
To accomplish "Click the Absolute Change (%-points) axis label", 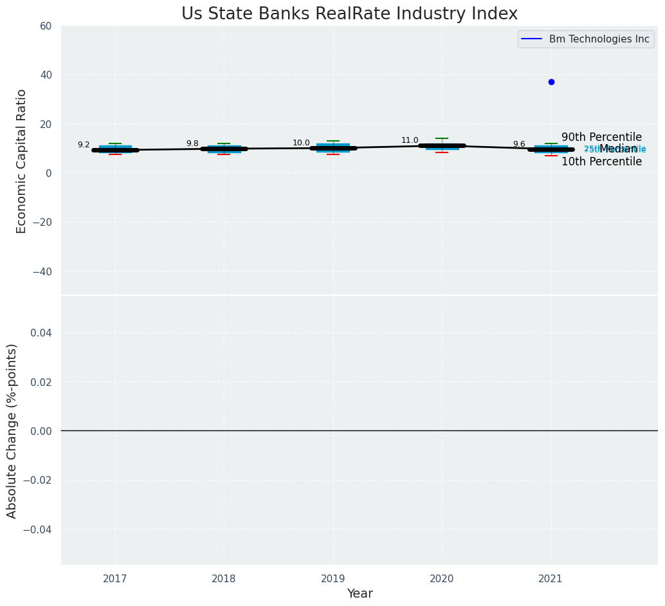I will pos(12,430).
